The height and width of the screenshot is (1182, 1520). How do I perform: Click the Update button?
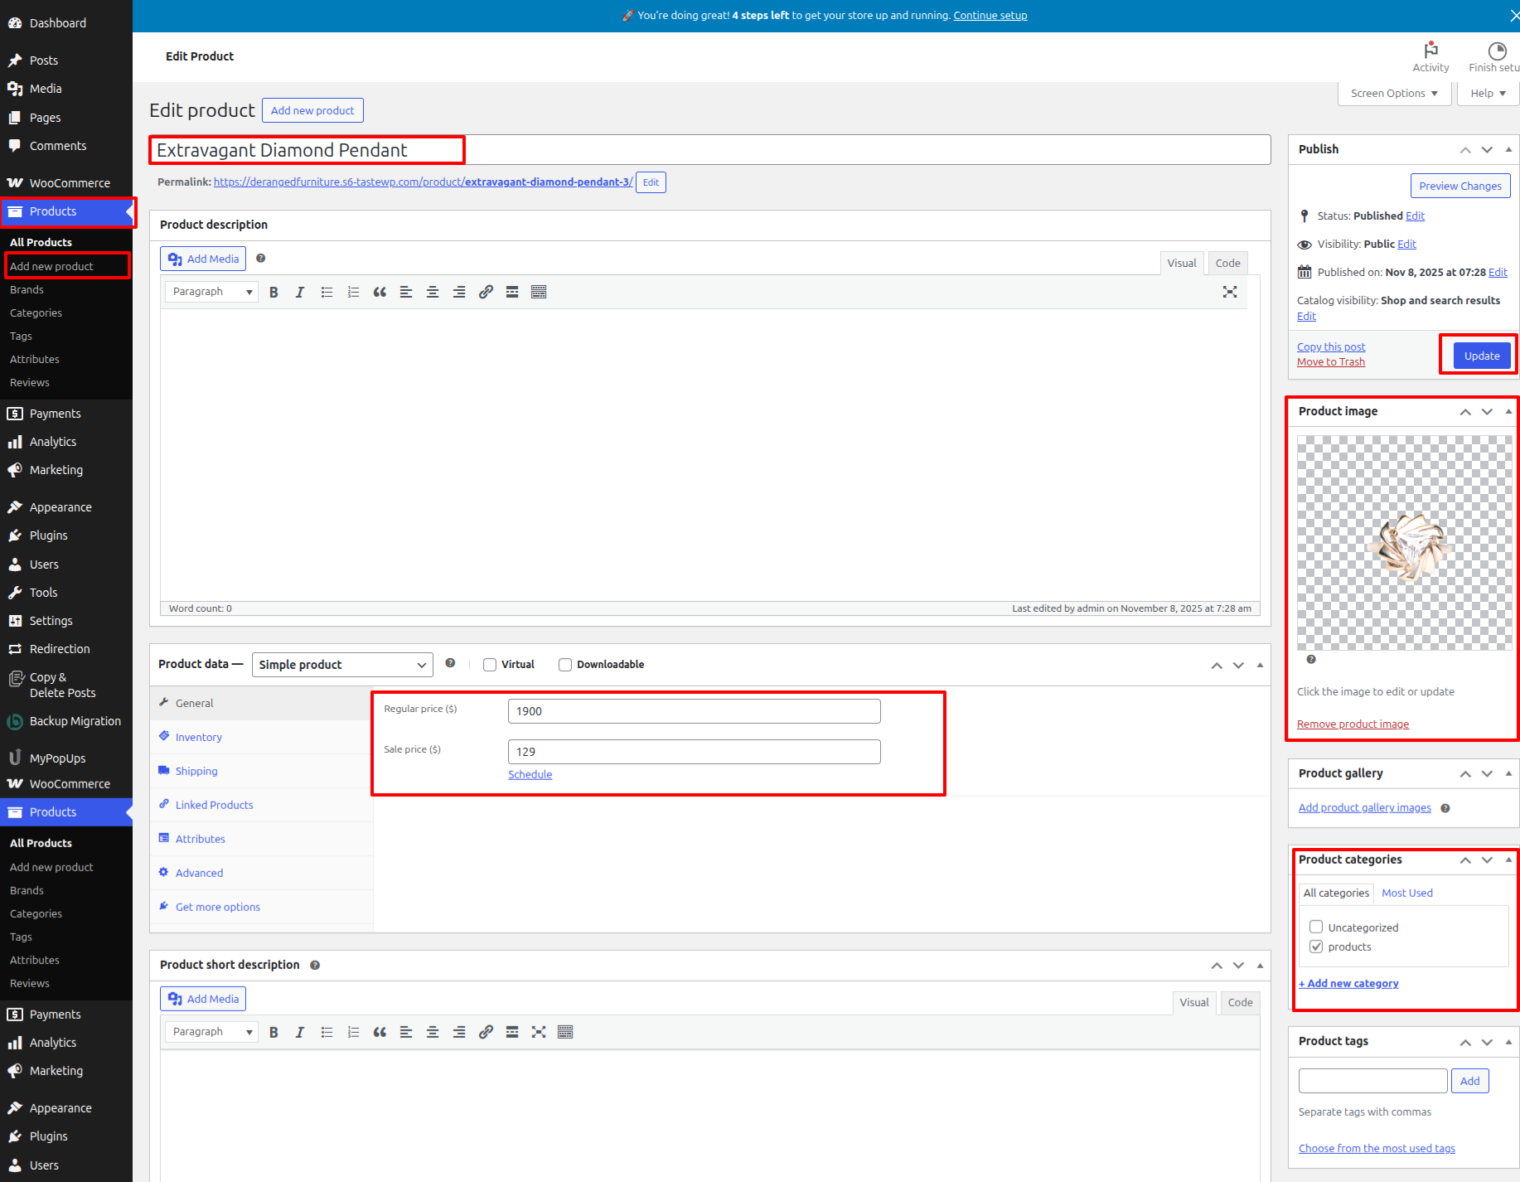click(1481, 356)
